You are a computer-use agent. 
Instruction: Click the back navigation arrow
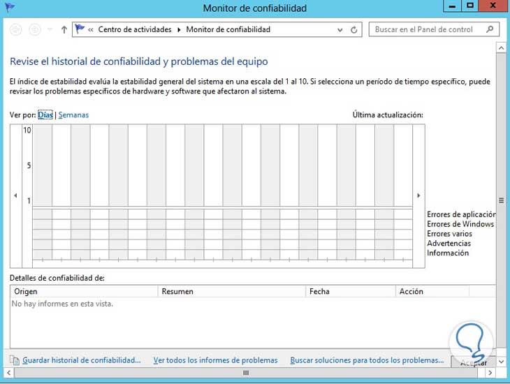(15, 29)
